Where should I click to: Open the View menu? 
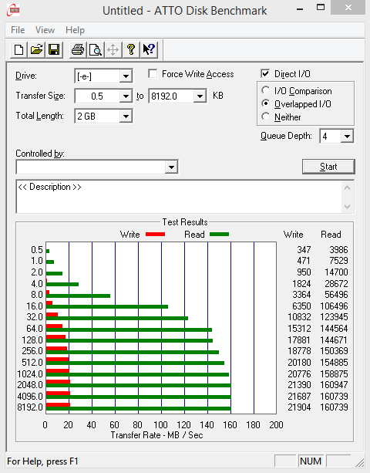click(x=45, y=30)
